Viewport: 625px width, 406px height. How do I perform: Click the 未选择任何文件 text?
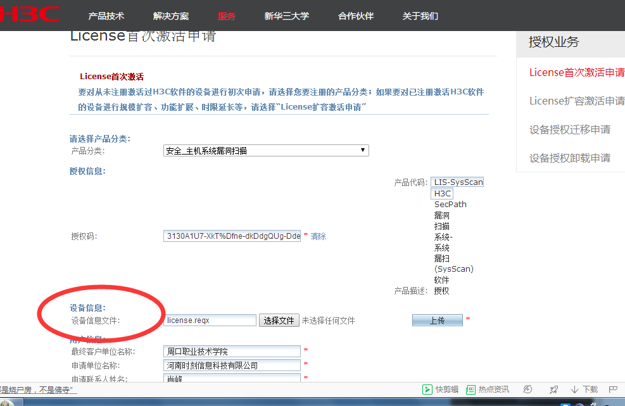click(328, 320)
